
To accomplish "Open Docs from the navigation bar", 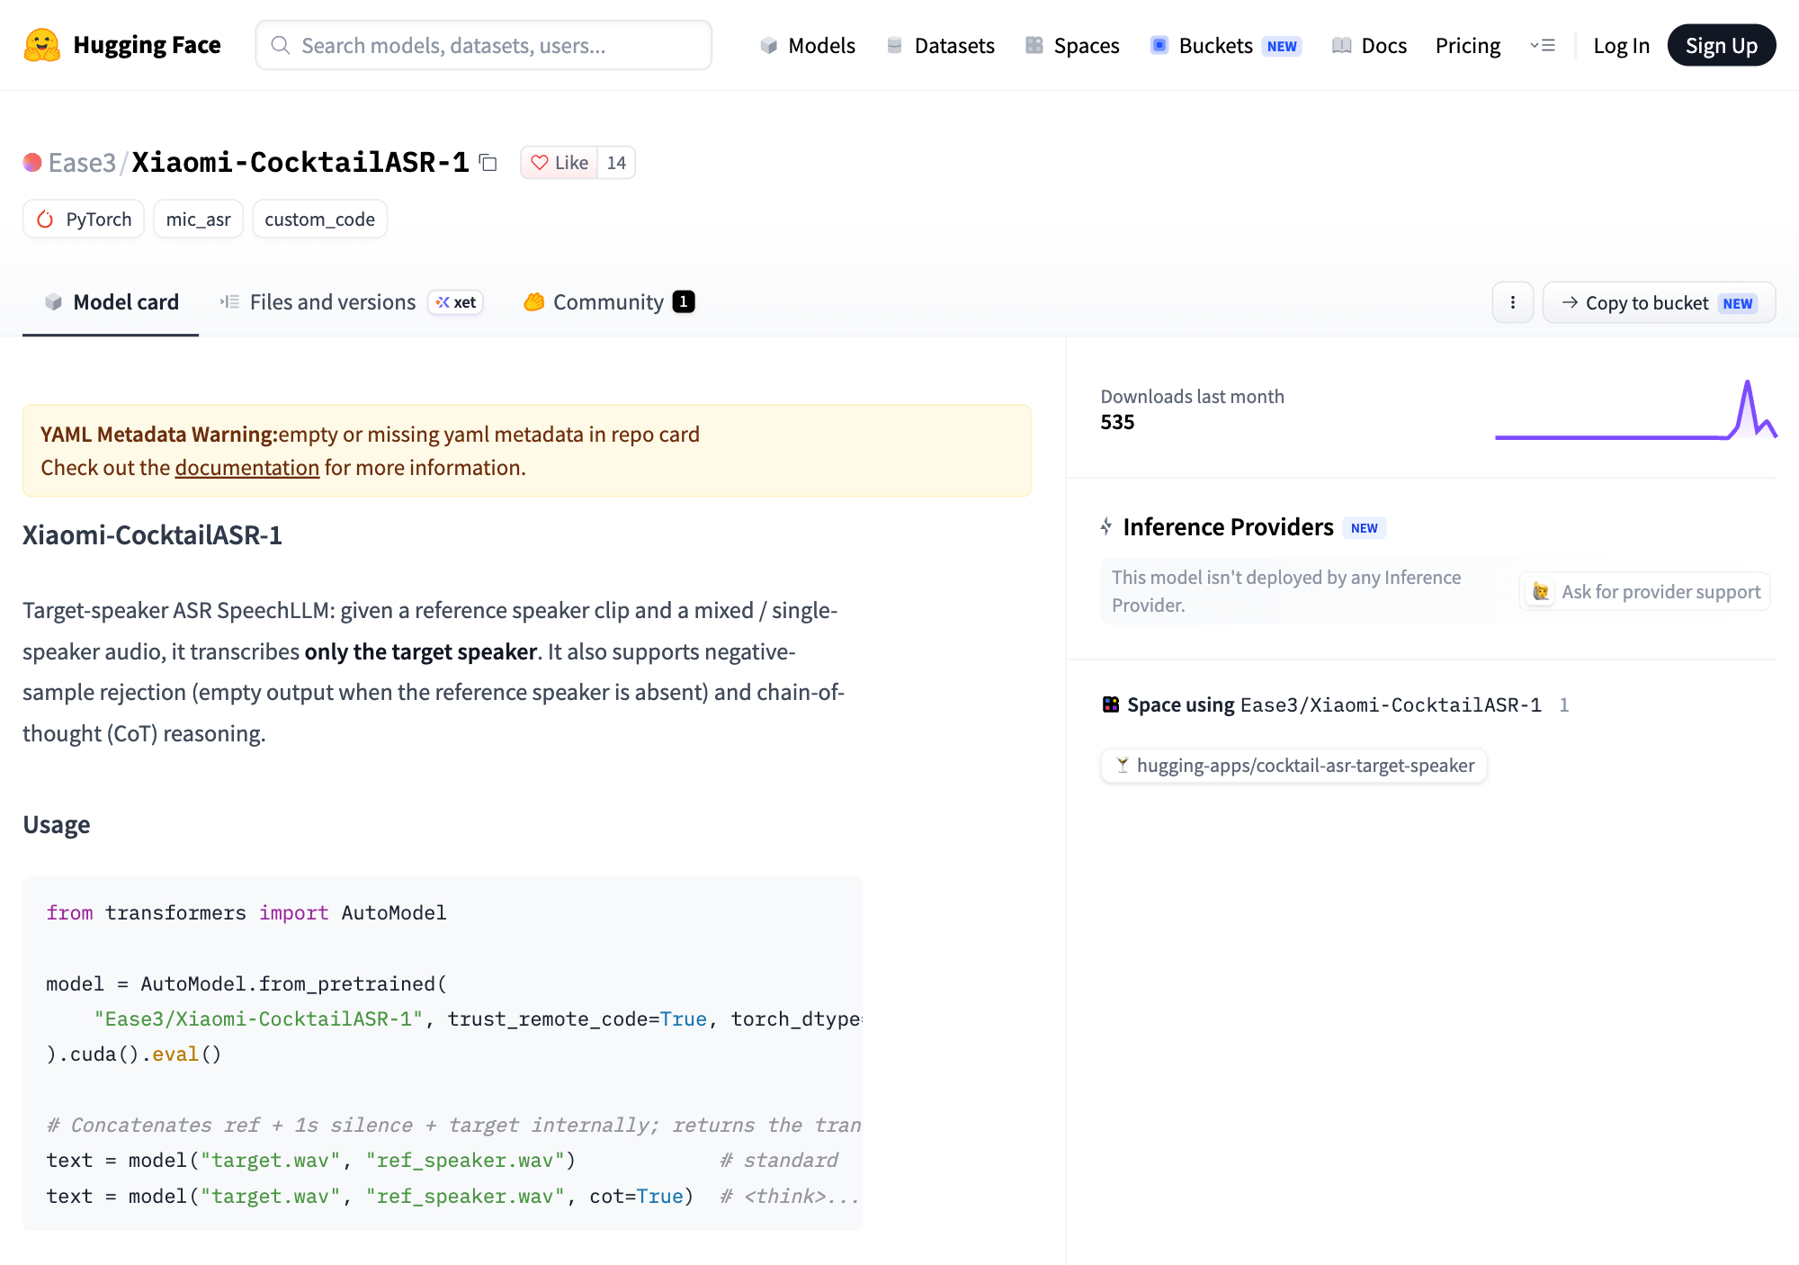I will tap(1370, 45).
